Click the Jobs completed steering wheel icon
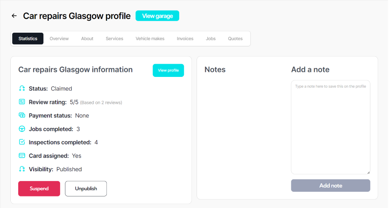This screenshot has width=389, height=208. click(22, 129)
